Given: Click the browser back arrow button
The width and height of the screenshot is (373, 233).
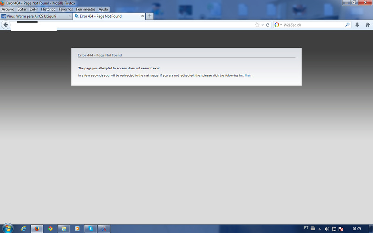Looking at the screenshot, I should point(6,25).
